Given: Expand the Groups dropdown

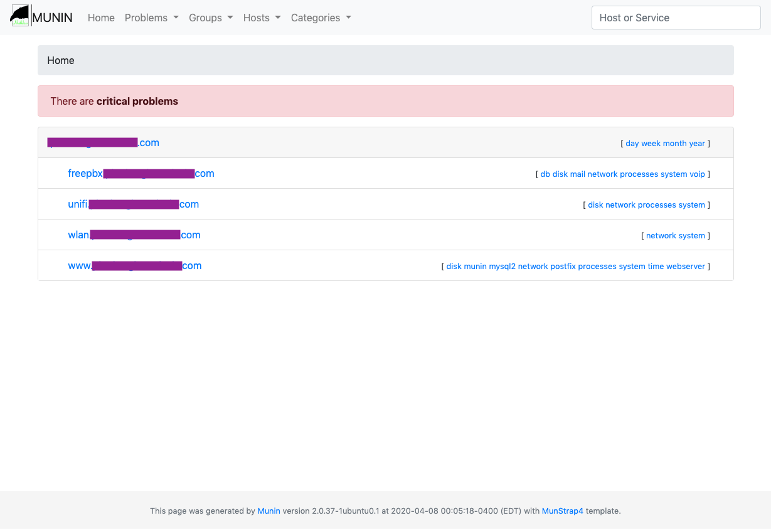Looking at the screenshot, I should [211, 18].
